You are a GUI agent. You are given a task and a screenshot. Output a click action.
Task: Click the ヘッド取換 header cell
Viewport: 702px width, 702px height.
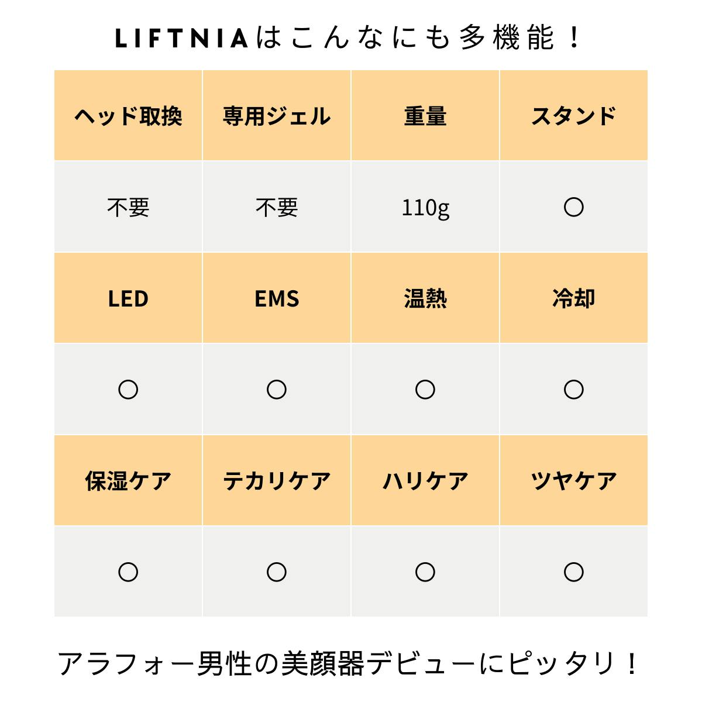click(128, 116)
